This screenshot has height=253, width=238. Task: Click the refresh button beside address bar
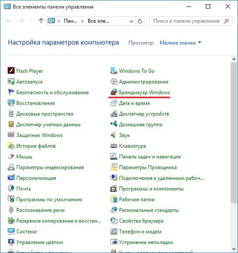pos(140,21)
